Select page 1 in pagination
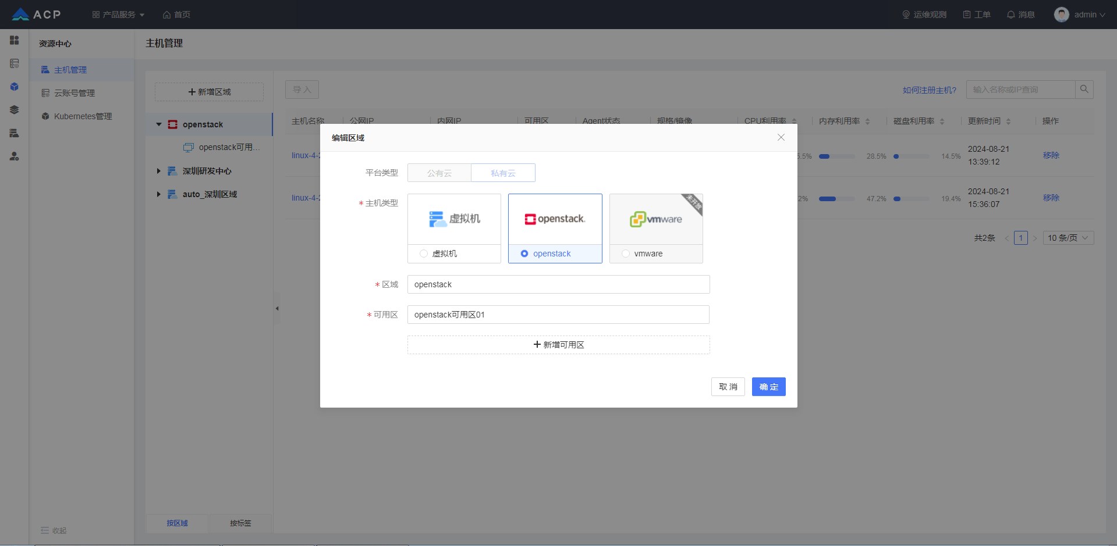Screen dimensions: 1117x546 click(x=1020, y=238)
